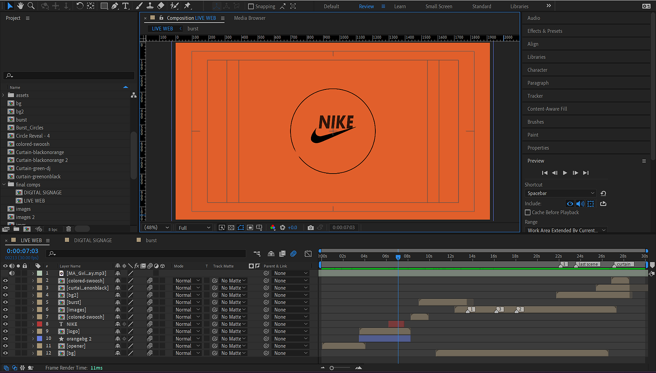
Task: Switch to the Review workspace
Action: 366,6
